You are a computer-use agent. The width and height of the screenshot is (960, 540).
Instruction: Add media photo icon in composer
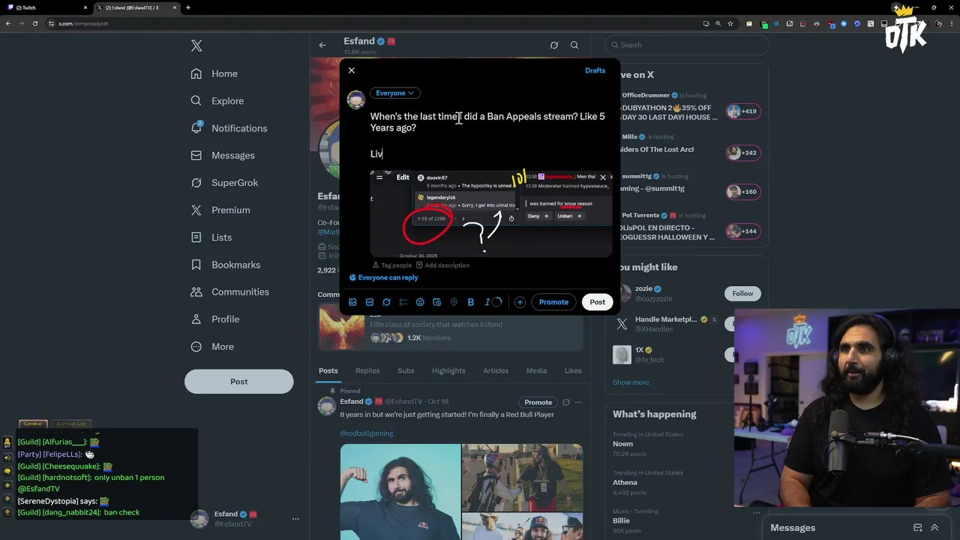pos(352,302)
